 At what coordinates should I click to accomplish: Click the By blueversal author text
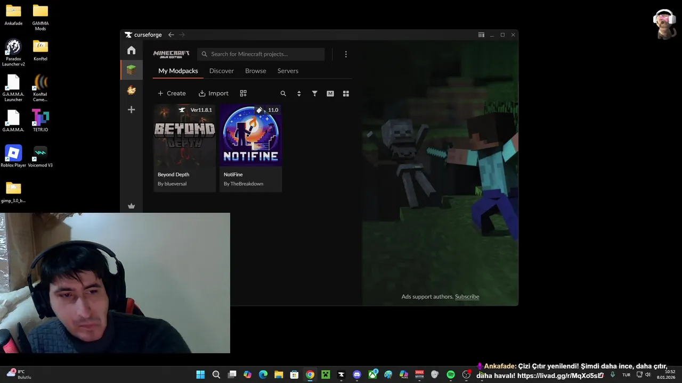[x=172, y=184]
